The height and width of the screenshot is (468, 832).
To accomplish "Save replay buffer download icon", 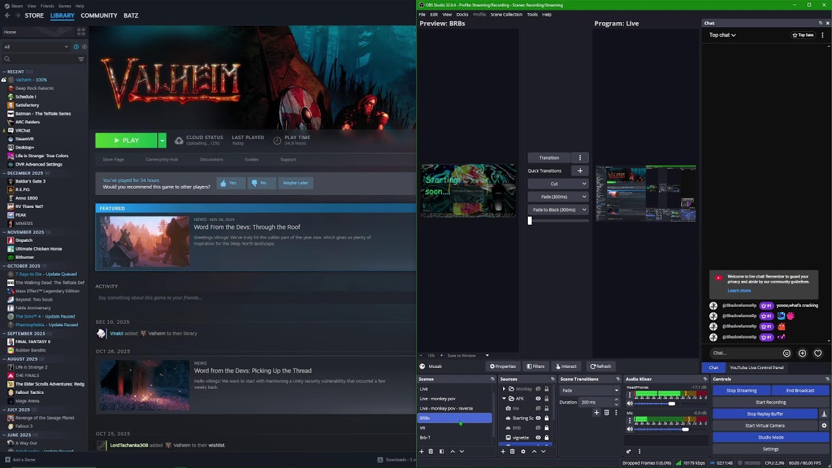I will (824, 414).
